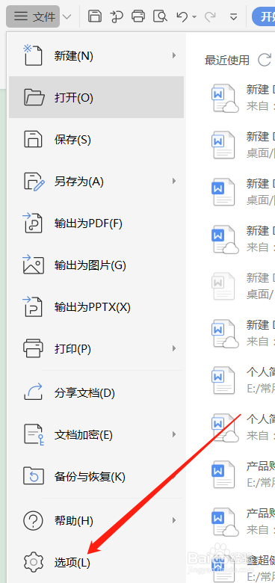Viewport: 275px width, 583px height.
Task: Open the first recent cloud document 新建
Action: (243, 98)
